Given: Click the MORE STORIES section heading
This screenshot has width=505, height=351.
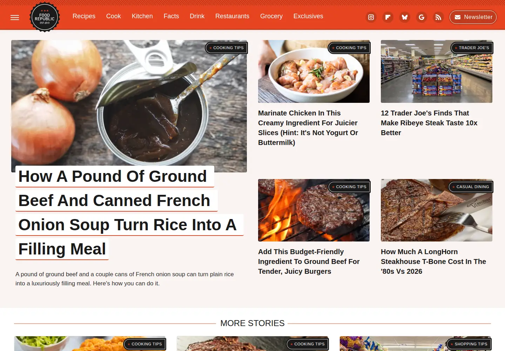Looking at the screenshot, I should click(252, 323).
